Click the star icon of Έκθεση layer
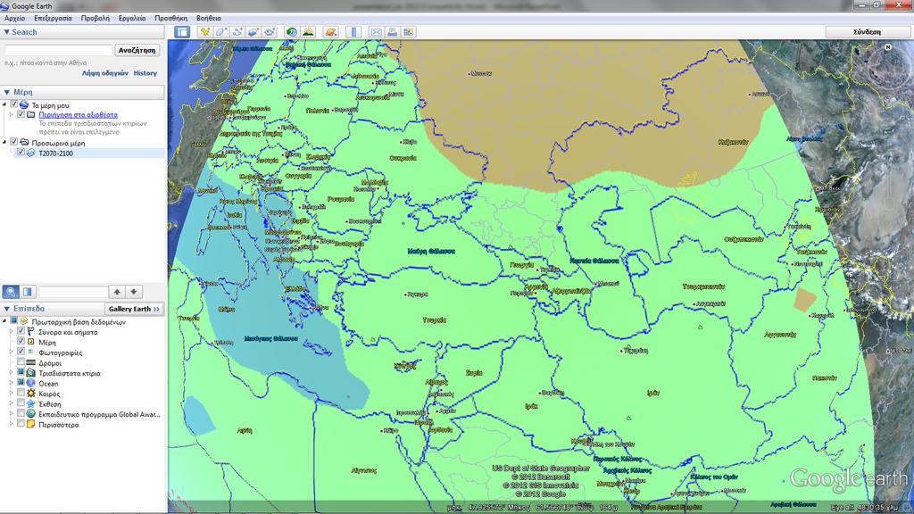 (x=31, y=404)
